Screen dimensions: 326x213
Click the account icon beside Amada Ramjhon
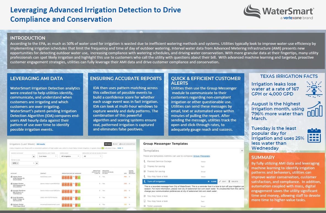[x=12, y=190]
